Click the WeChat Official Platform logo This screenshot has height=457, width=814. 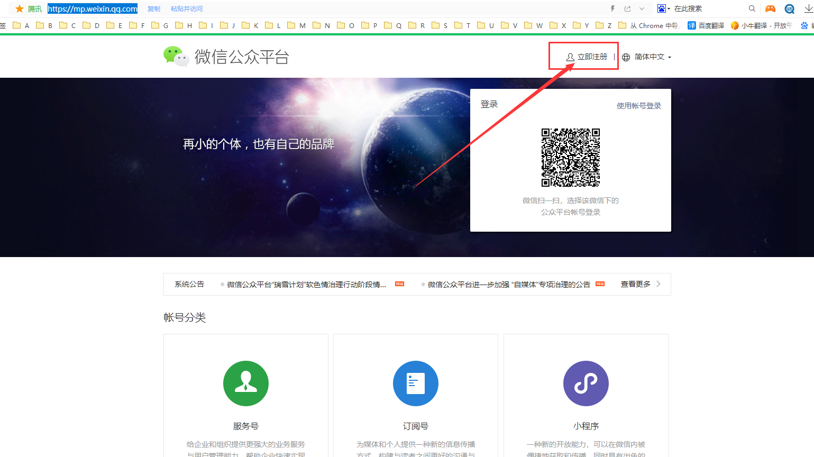[226, 56]
